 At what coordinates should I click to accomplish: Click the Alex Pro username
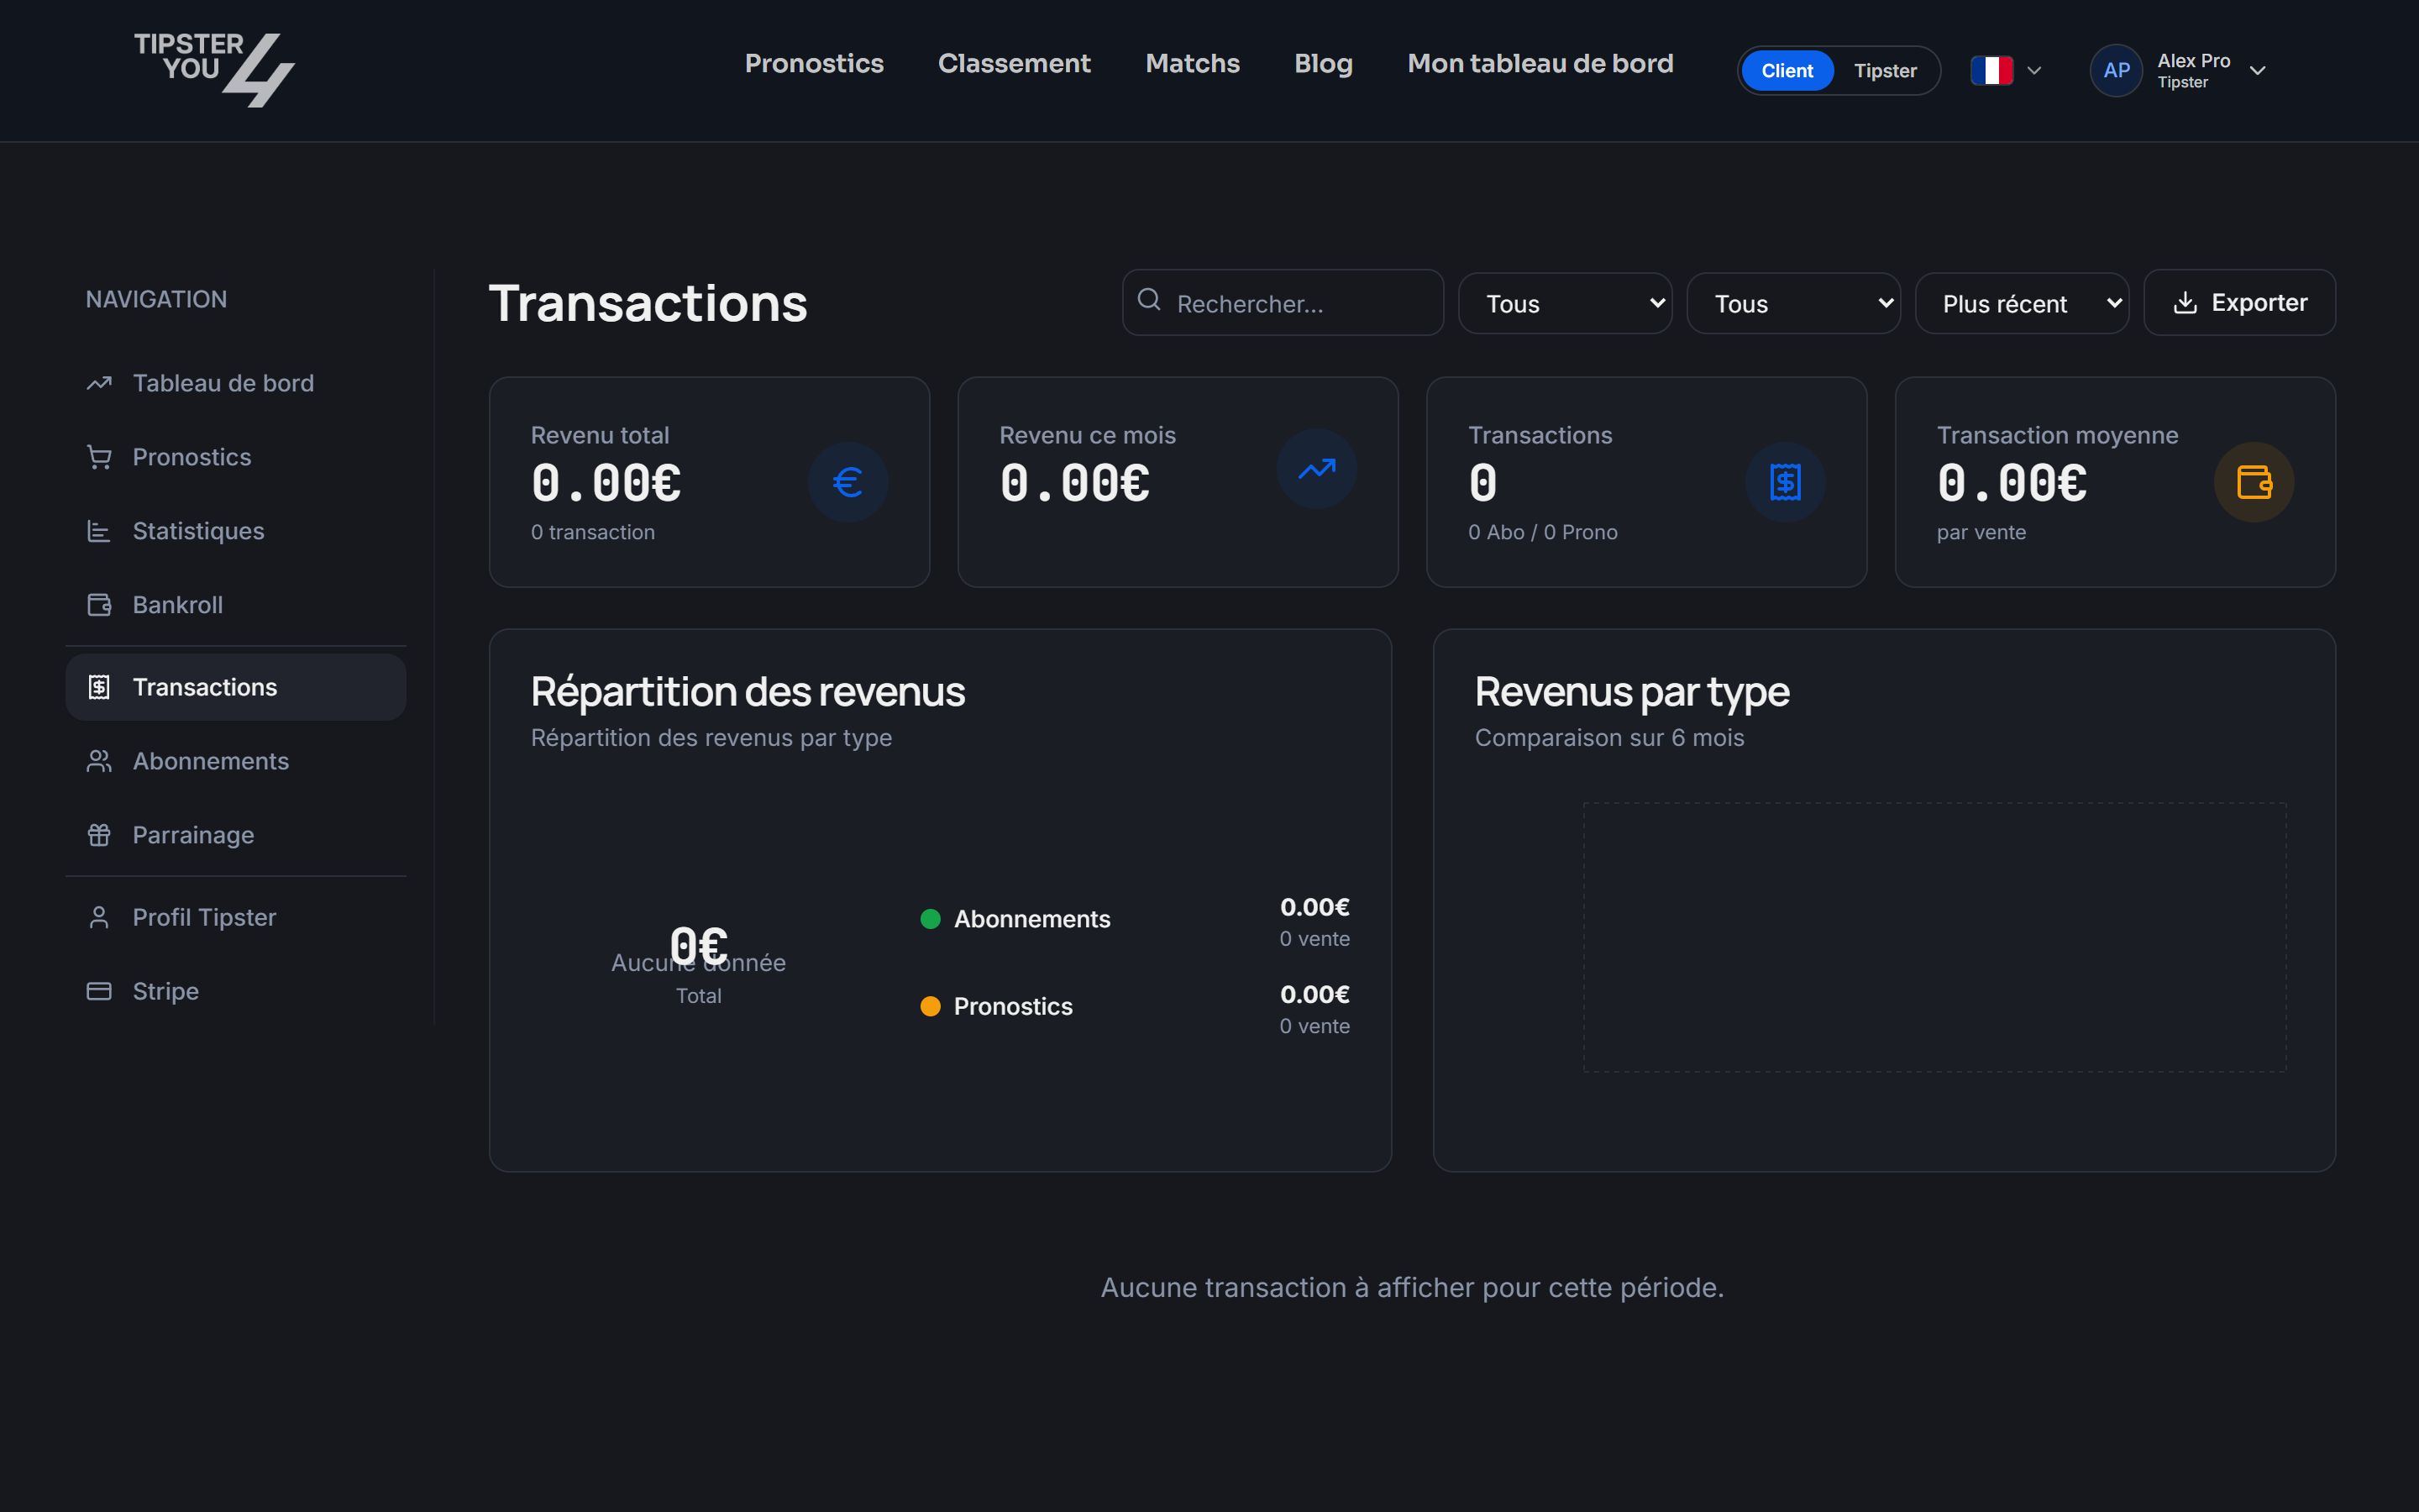coord(2193,61)
